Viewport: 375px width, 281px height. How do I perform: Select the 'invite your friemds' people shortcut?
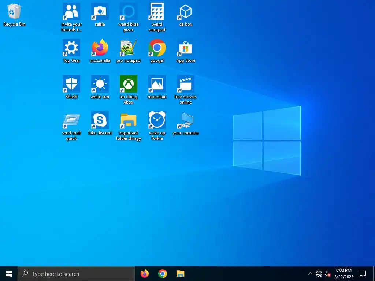pos(71,17)
